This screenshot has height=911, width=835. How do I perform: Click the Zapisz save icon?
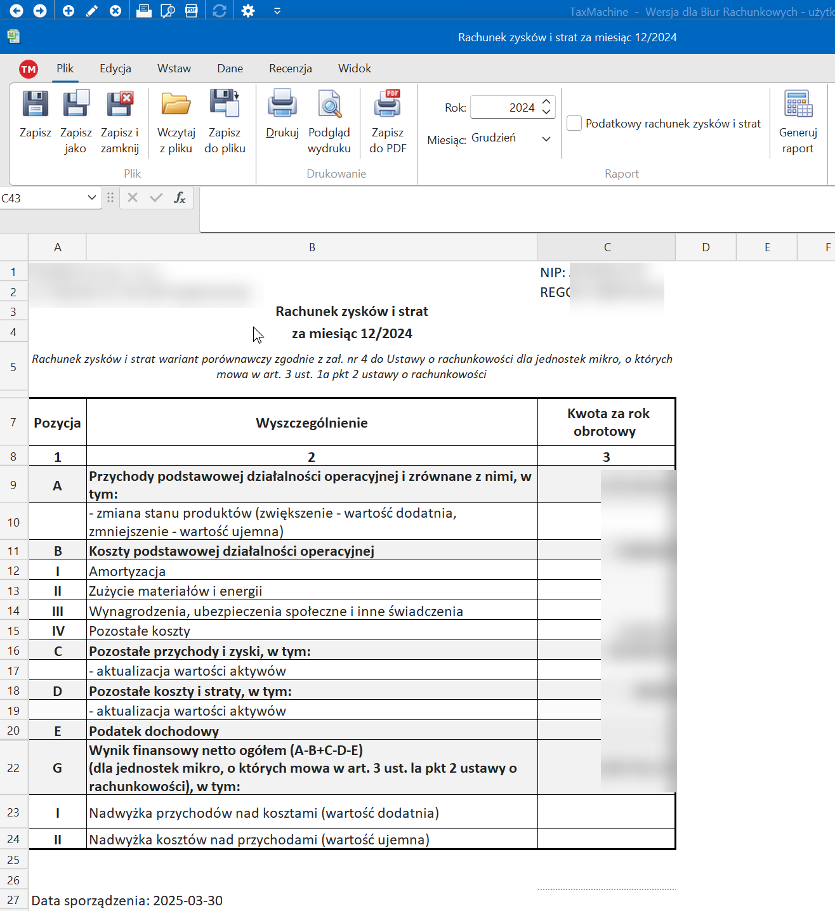(x=36, y=105)
